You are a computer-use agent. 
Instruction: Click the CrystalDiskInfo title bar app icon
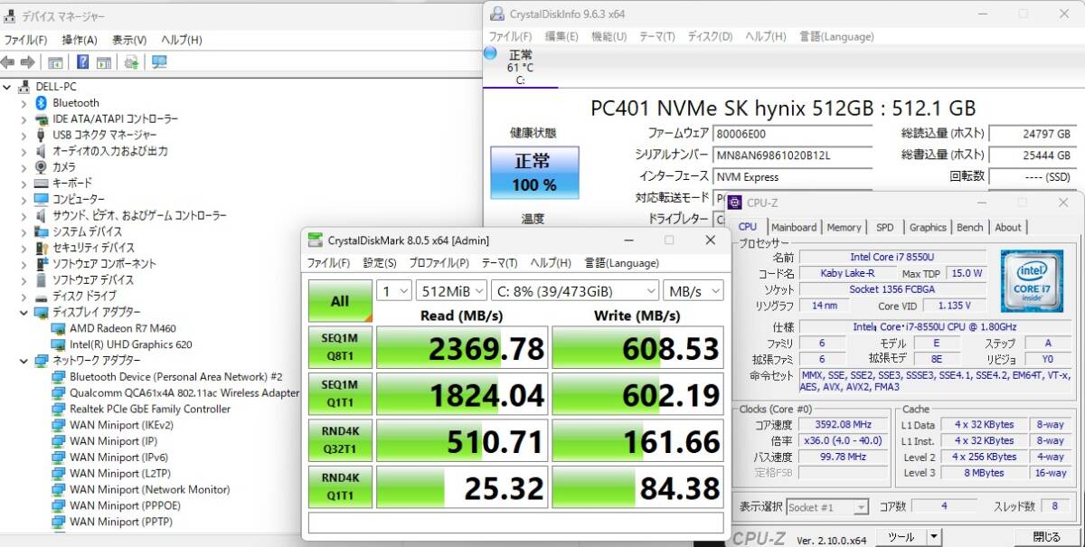497,14
